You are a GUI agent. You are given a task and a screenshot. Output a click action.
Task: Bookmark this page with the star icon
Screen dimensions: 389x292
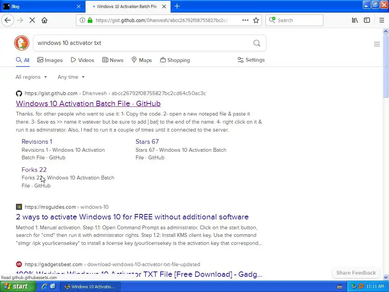coord(256,21)
